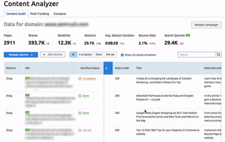Screen dimensions: 225x142
Task: Click the In progress clock icon
Action: [80, 79]
